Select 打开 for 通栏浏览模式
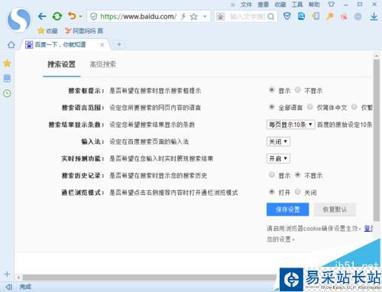Screen dimensions: 382x292 [272, 192]
